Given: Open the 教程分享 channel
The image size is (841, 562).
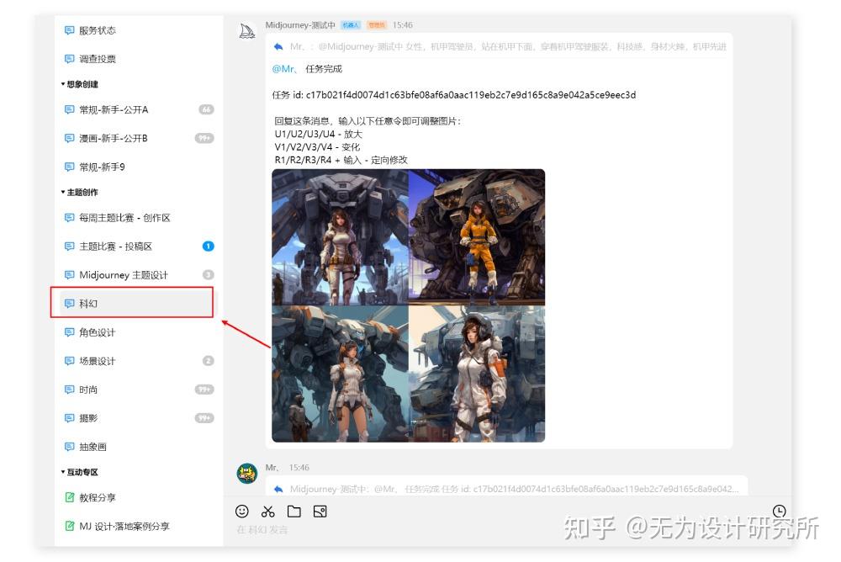Looking at the screenshot, I should click(x=139, y=497).
